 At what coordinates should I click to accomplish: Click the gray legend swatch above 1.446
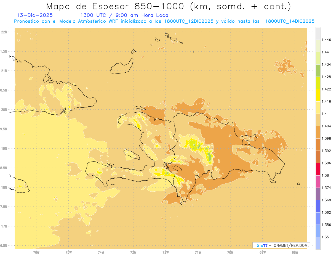tap(318, 33)
